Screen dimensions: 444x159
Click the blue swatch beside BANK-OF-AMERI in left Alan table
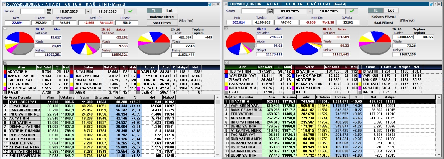coord(5,76)
